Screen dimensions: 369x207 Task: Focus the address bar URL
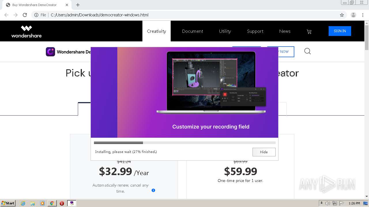(99, 15)
